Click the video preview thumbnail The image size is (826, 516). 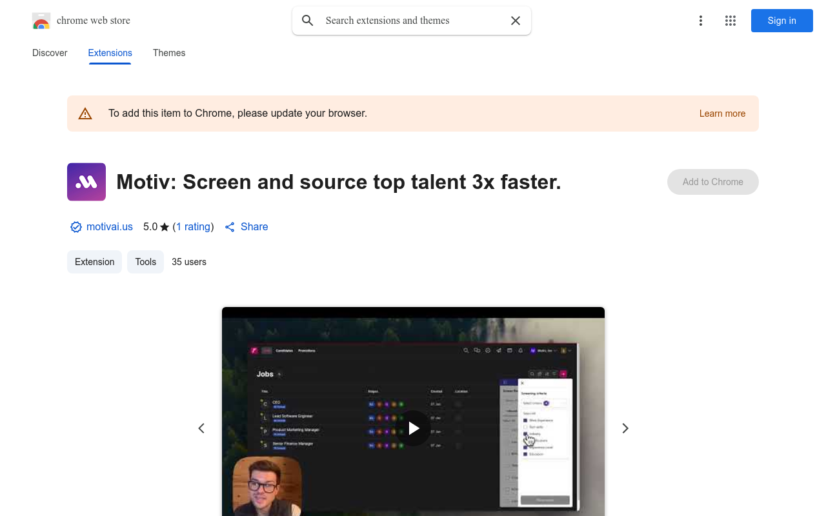(413, 412)
